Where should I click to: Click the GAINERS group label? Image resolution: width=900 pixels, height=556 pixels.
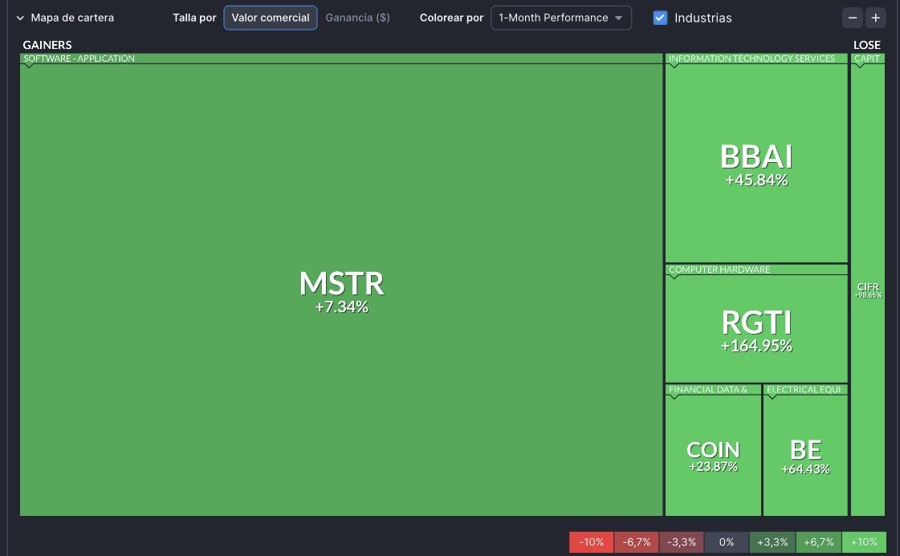[x=47, y=45]
